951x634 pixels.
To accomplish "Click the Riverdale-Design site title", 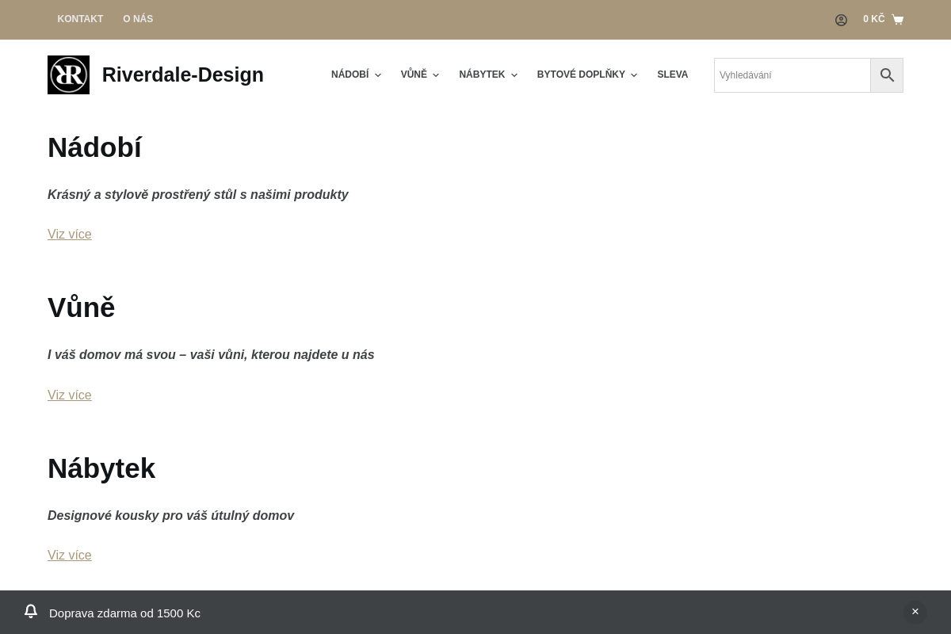I will pyautogui.click(x=182, y=75).
